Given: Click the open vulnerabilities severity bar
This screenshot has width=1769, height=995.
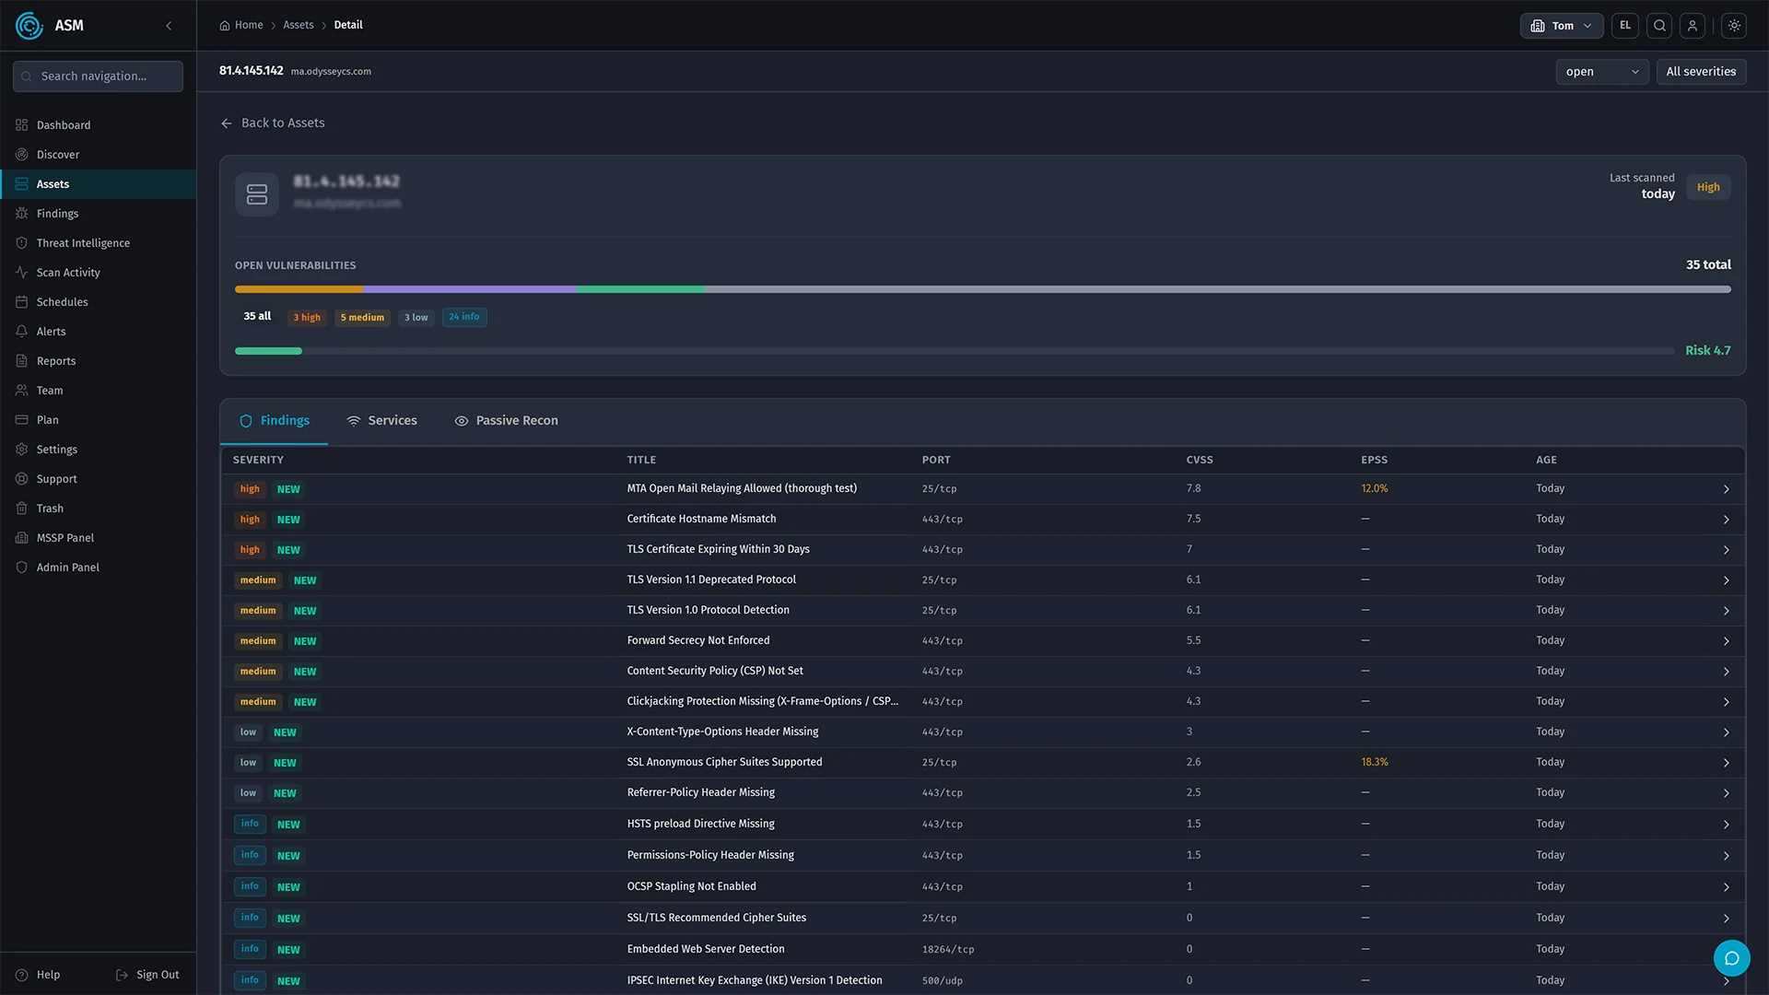Looking at the screenshot, I should (x=983, y=289).
